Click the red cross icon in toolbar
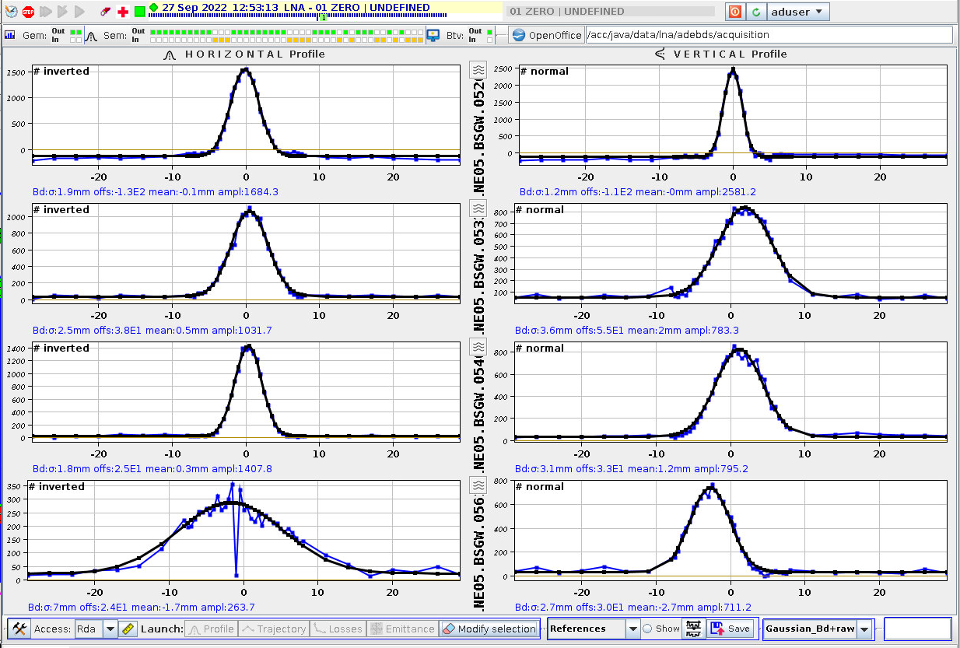 123,12
